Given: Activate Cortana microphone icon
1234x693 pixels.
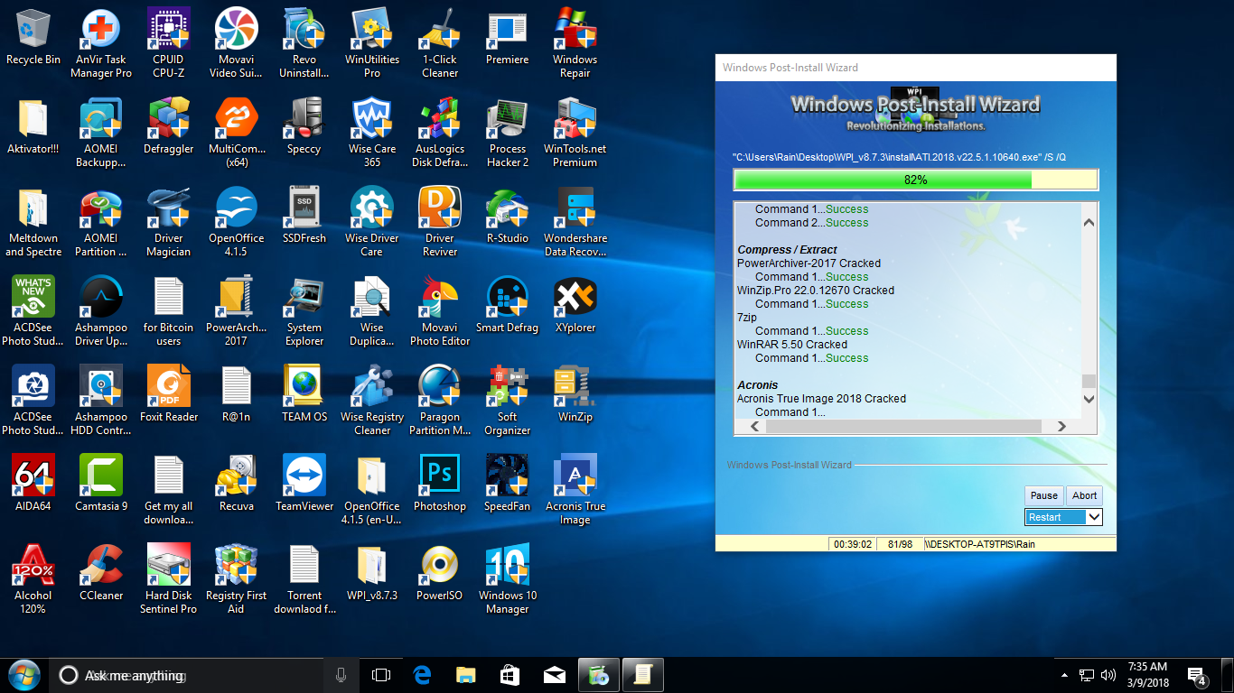Looking at the screenshot, I should [x=341, y=675].
